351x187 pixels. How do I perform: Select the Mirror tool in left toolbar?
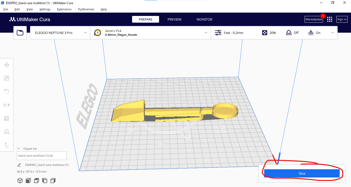coord(7,105)
